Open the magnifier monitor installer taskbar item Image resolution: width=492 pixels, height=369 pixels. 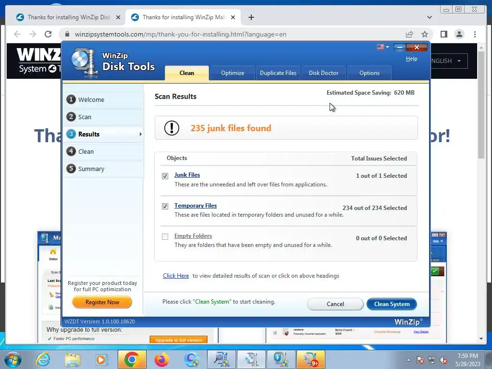(x=221, y=359)
